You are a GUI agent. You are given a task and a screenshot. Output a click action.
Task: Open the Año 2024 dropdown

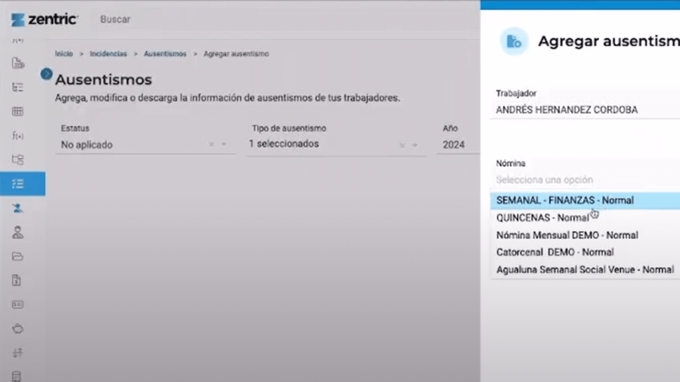click(460, 145)
